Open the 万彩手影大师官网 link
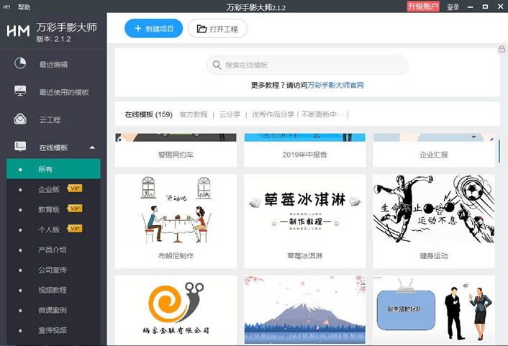The height and width of the screenshot is (346, 508). click(335, 85)
